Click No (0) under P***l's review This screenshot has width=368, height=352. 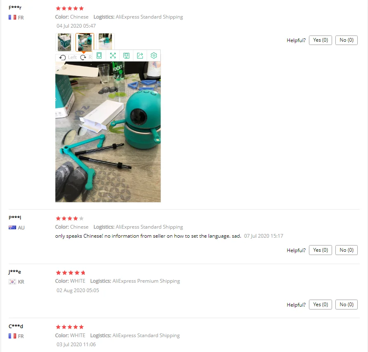[x=347, y=250]
